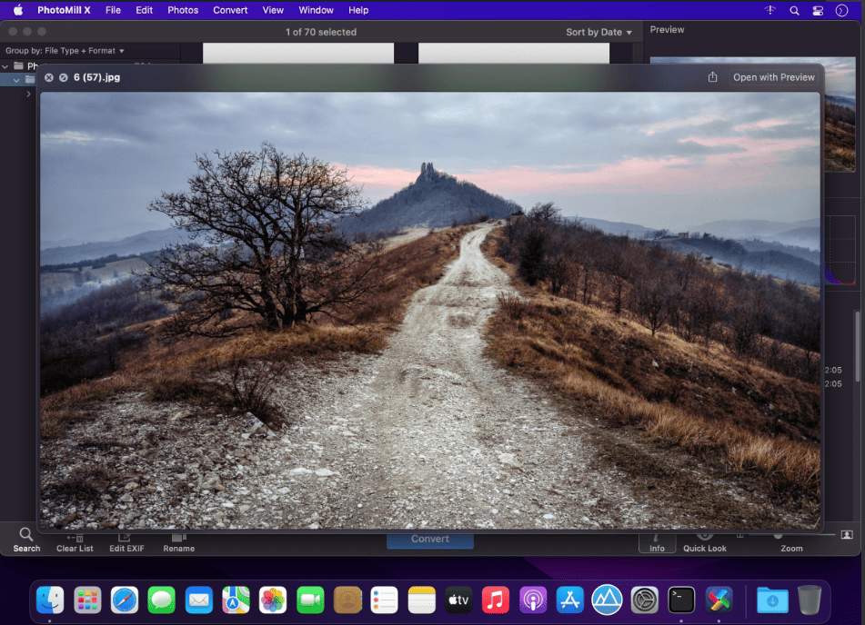
Task: Toggle Quick Look in bottom toolbar
Action: (705, 543)
